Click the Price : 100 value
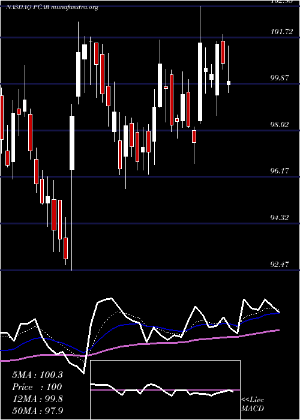 (37, 387)
